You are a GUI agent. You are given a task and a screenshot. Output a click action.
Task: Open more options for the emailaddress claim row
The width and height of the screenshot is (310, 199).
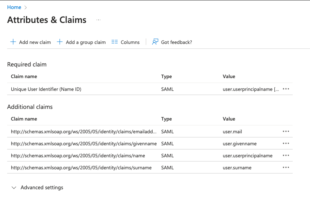(x=286, y=131)
